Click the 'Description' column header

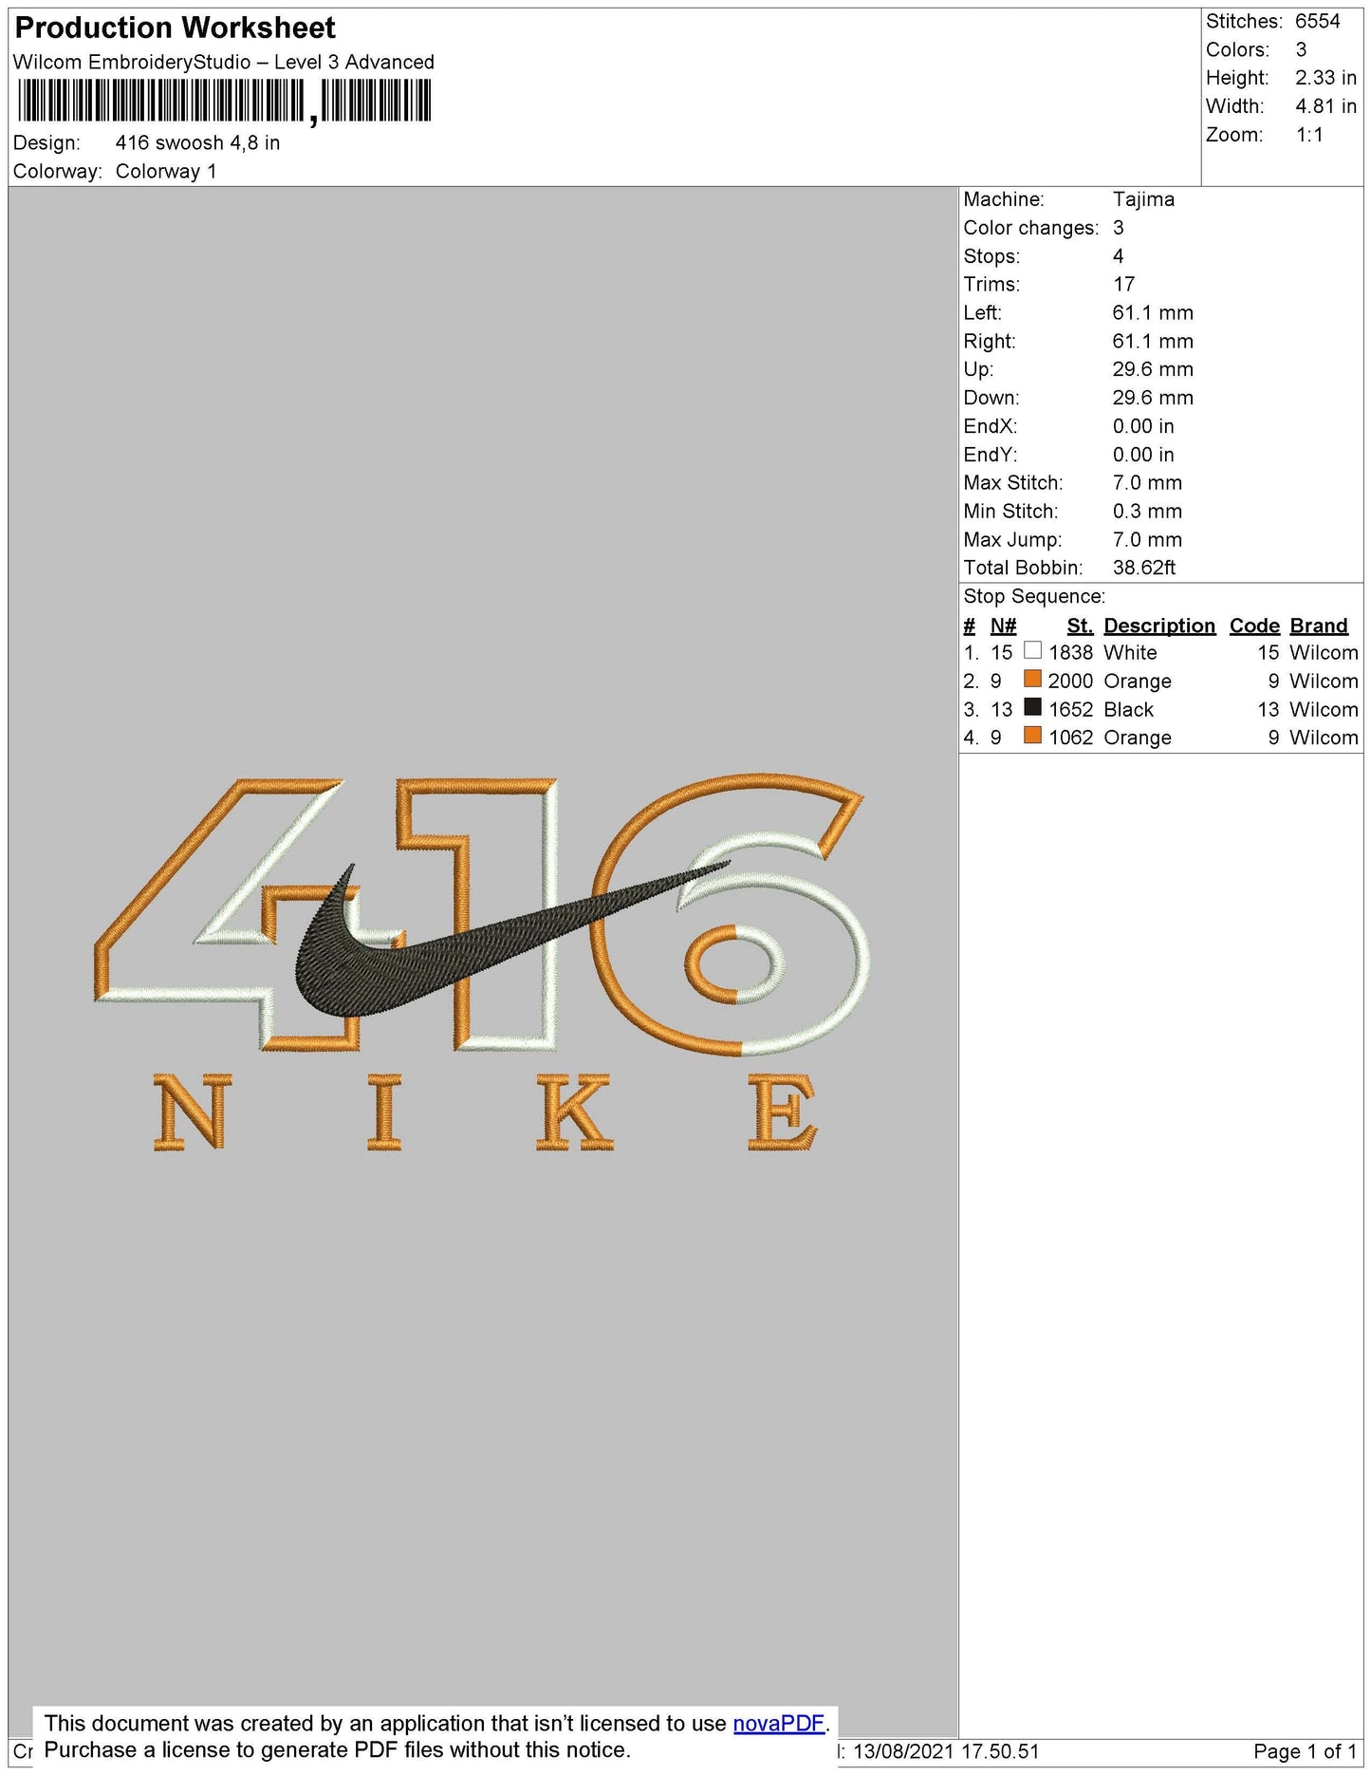point(1159,626)
